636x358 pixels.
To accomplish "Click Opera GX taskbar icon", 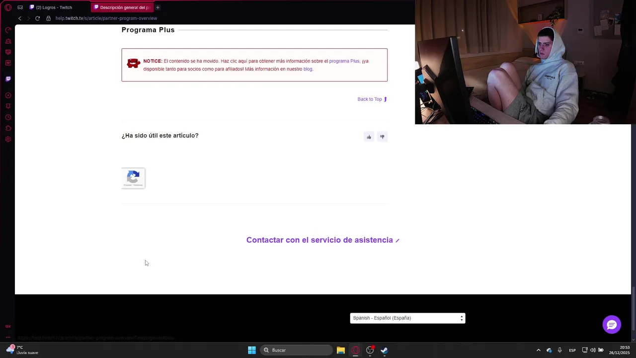I will click(355, 350).
